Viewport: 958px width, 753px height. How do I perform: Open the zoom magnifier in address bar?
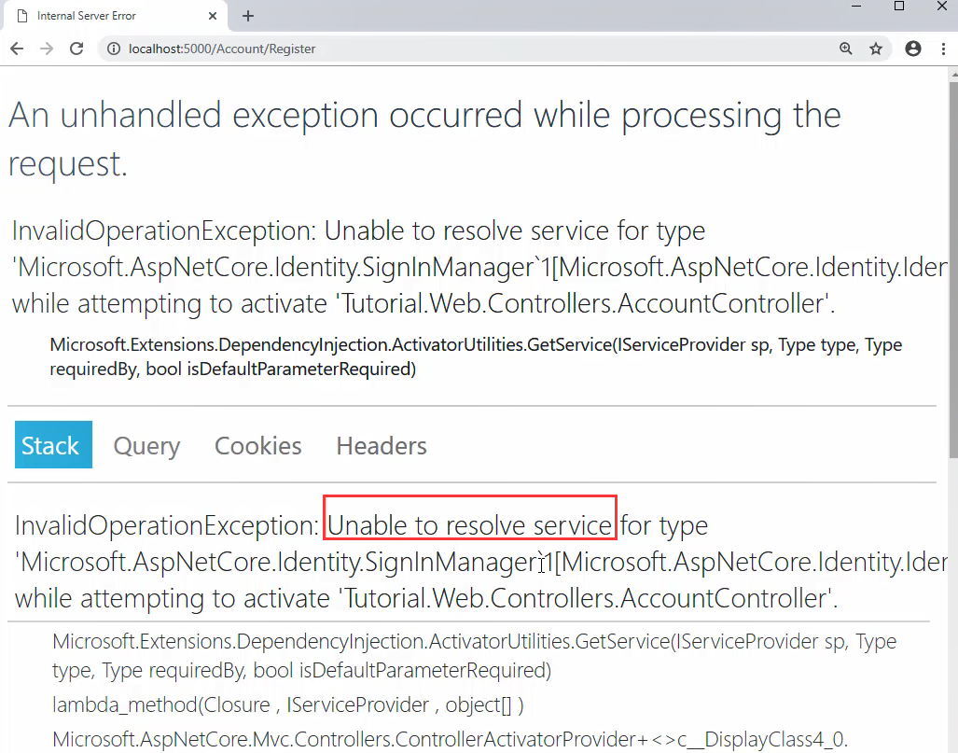[845, 49]
